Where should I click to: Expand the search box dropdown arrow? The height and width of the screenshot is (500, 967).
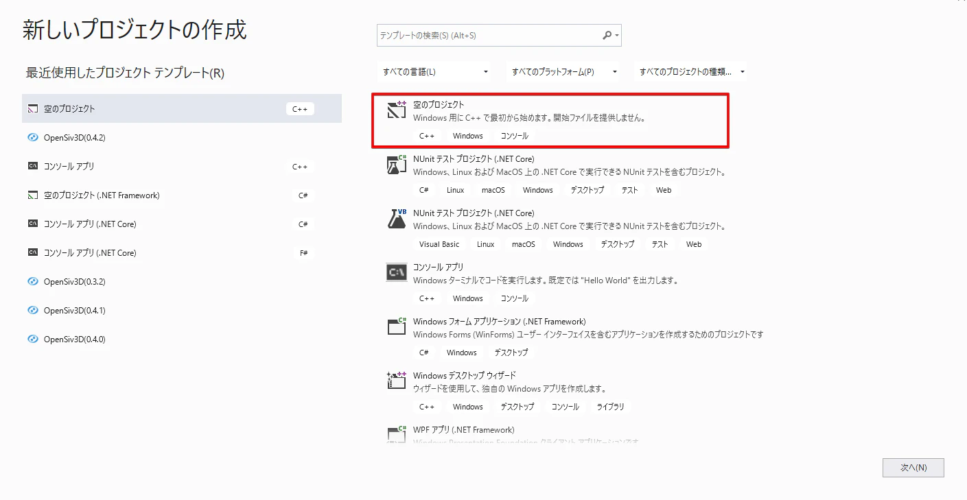[617, 35]
